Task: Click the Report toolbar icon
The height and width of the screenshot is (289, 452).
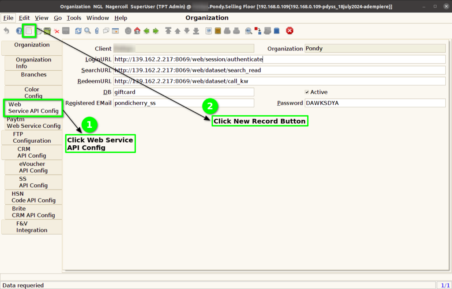Action: coord(208,30)
